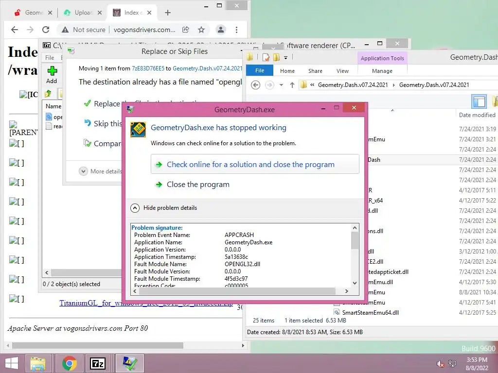Click the network tray icon
This screenshot has width=498, height=373.
452,364
